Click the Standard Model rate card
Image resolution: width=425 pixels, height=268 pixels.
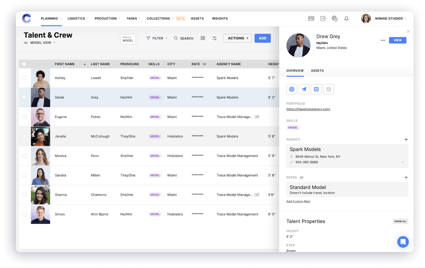tap(347, 189)
